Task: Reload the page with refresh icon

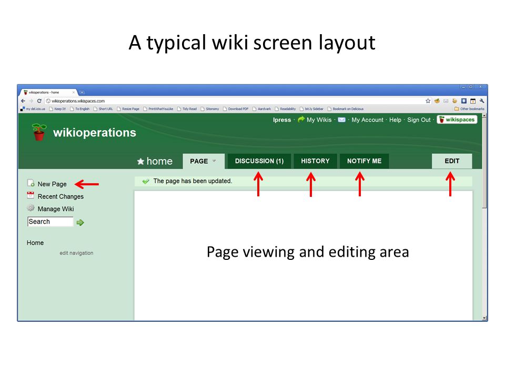Action: 39,101
